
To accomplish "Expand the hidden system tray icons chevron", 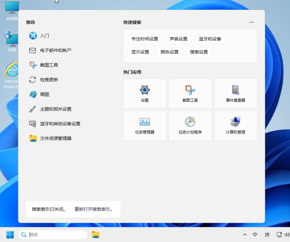I will (245, 234).
